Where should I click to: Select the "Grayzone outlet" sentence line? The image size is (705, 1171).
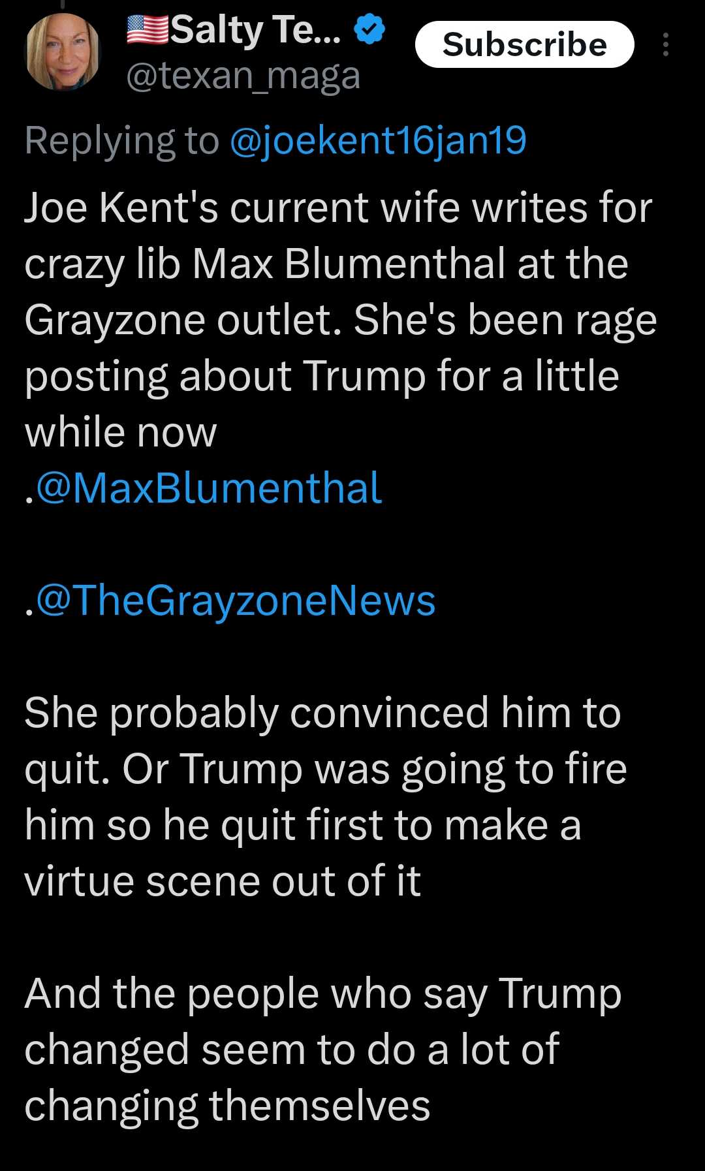340,320
